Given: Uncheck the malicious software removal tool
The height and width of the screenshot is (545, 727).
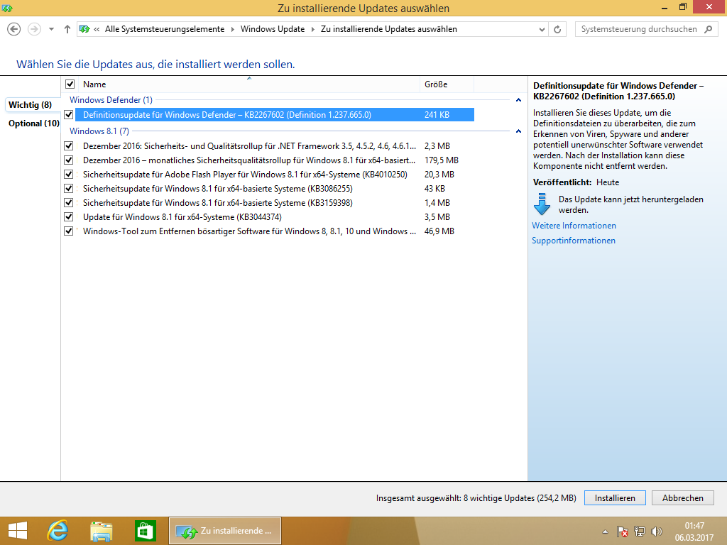Looking at the screenshot, I should click(69, 231).
